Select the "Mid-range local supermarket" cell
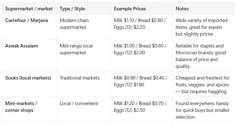 [x=76, y=49]
